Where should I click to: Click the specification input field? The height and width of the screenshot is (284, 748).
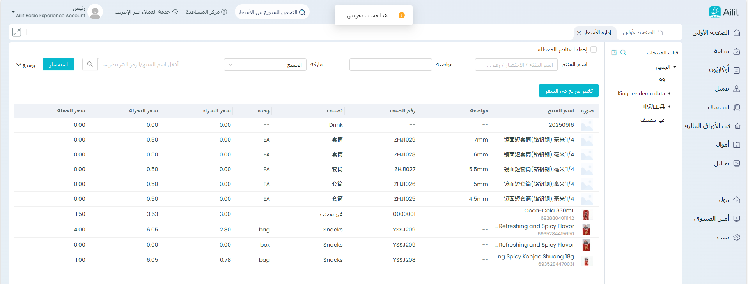[x=390, y=65]
